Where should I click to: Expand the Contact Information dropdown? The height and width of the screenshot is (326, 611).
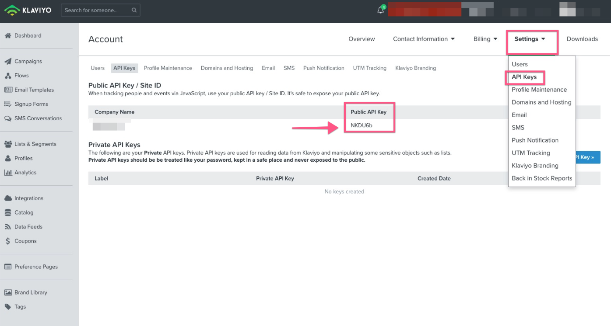[x=424, y=39]
